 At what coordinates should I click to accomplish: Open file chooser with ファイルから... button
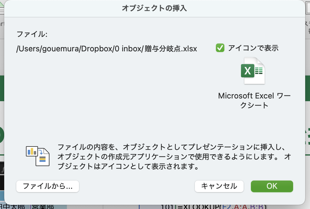click(x=48, y=186)
